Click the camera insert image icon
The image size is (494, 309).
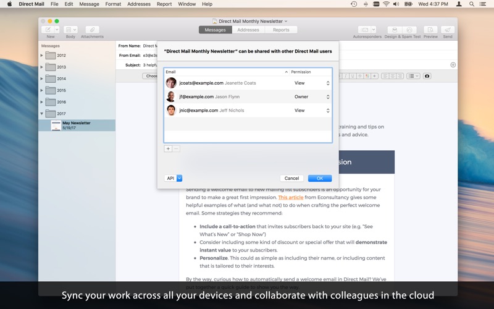[x=427, y=76]
